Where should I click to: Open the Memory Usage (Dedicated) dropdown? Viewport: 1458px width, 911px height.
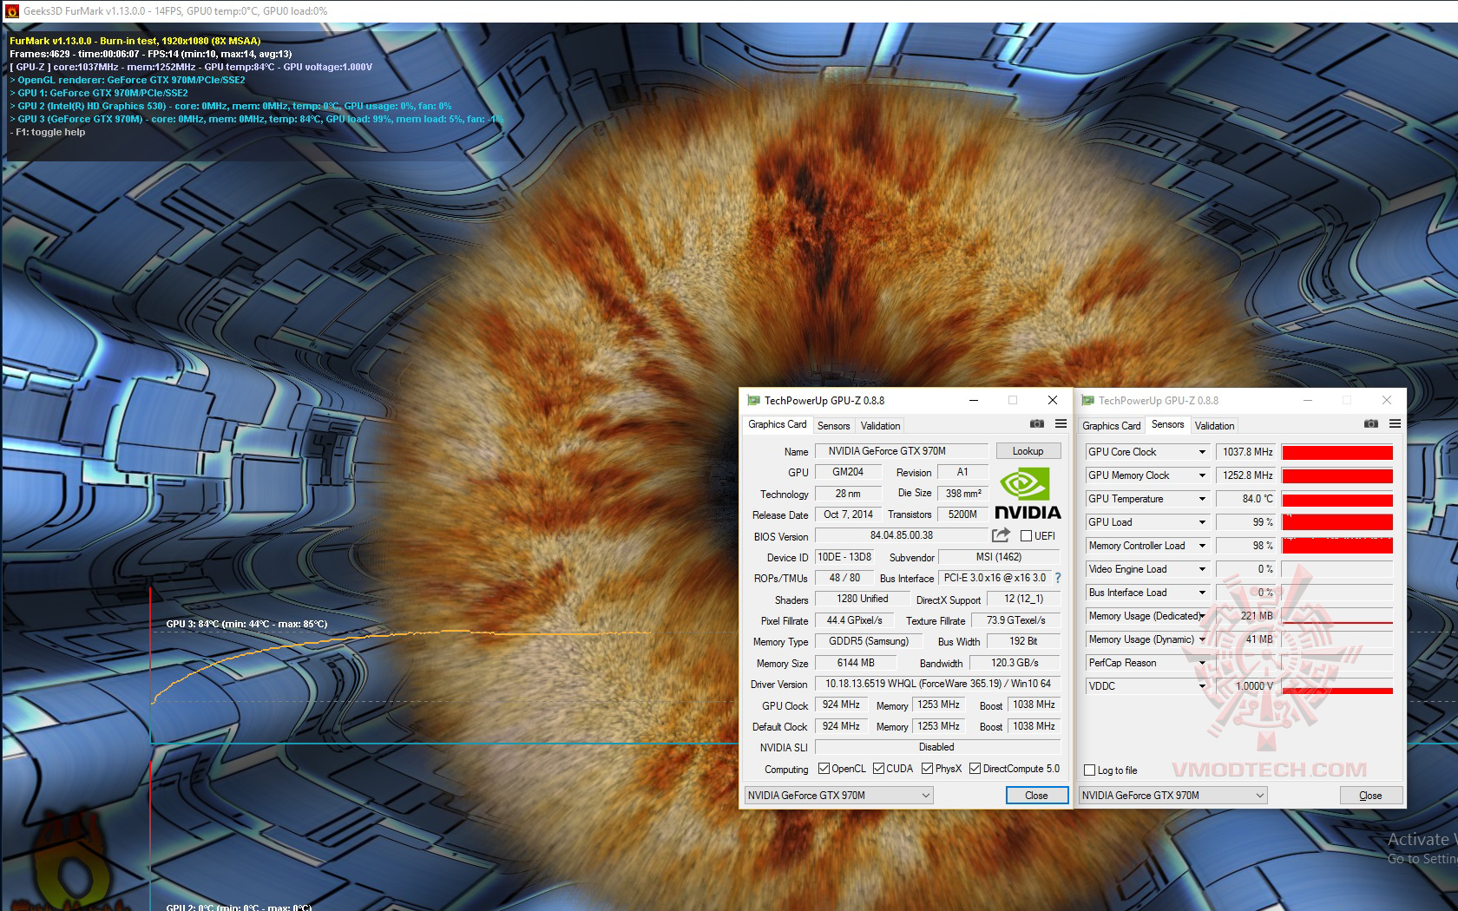coord(1202,616)
